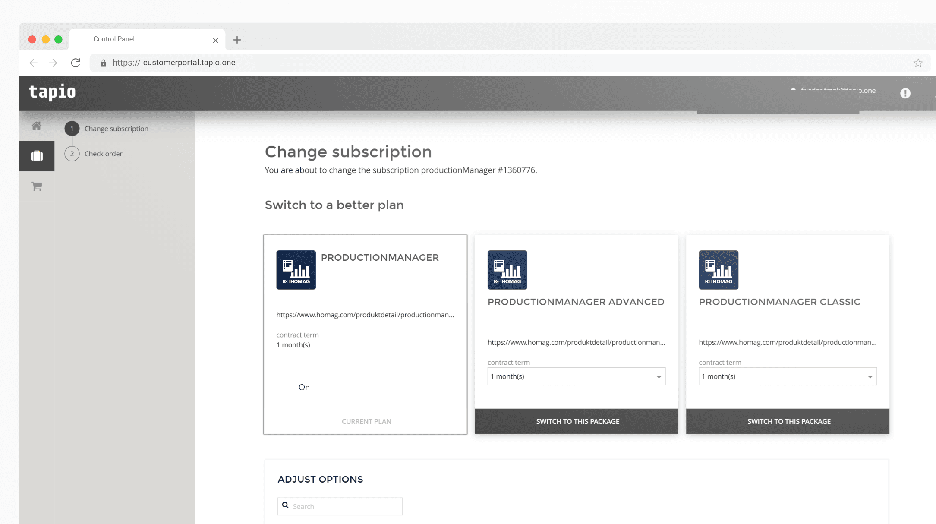The width and height of the screenshot is (936, 524).
Task: Click the "Switch to a better plan" heading
Action: (334, 205)
